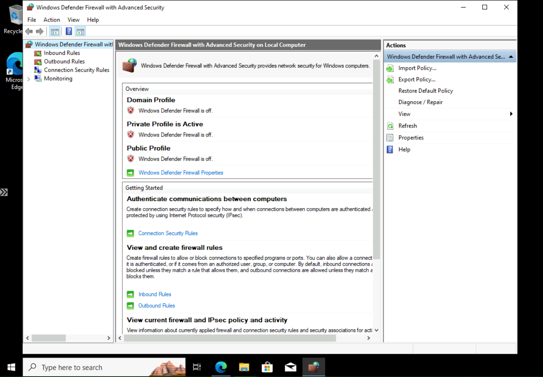Click the Back arrow toolbar icon

click(29, 31)
